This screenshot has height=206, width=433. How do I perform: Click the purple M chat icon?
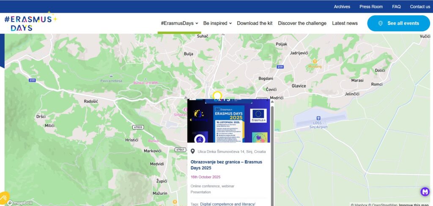coord(425,192)
